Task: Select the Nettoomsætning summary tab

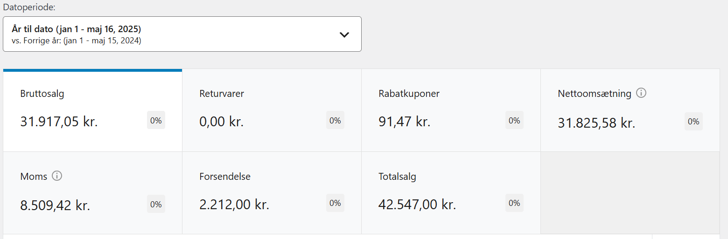Action: point(630,111)
